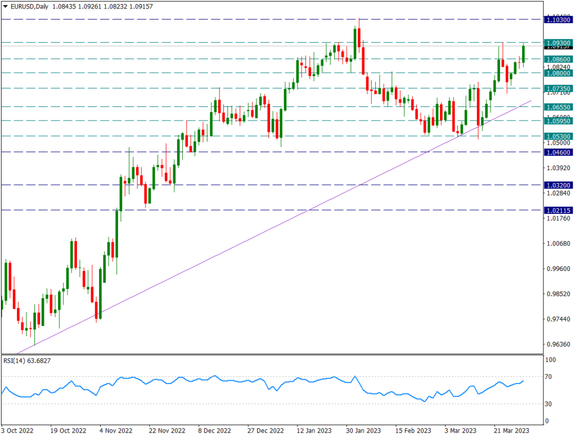This screenshot has width=576, height=437.
Task: Select the 1.06550 level label
Action: (x=558, y=107)
